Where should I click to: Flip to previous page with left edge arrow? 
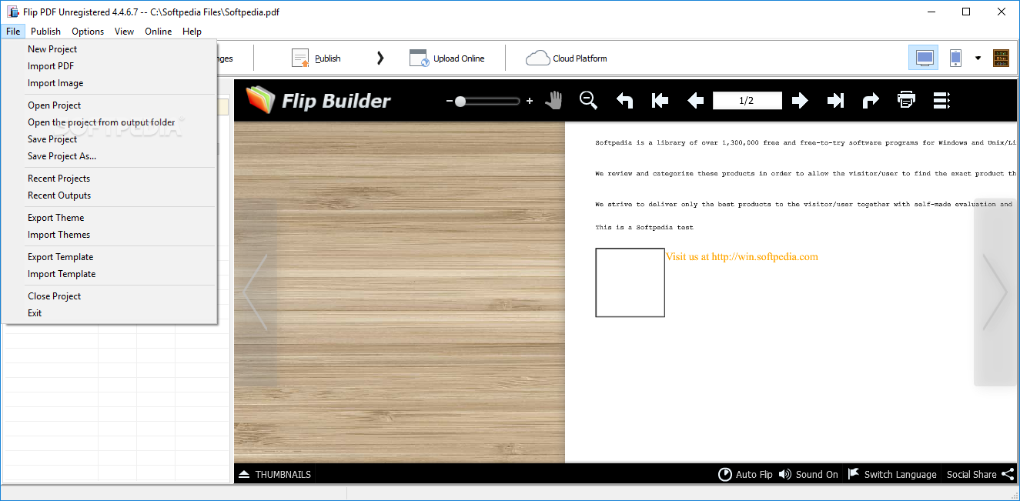(x=256, y=292)
